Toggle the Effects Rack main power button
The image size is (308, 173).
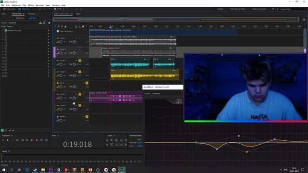pyautogui.click(x=2, y=130)
